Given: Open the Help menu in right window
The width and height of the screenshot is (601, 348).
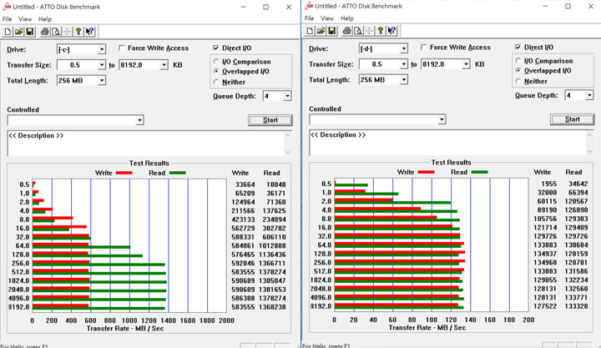Looking at the screenshot, I should (346, 18).
